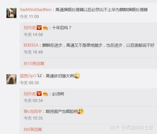157x134 pixels.
Task: Click the panda icon beside 蓝西OpO
Action: pos(40,76)
